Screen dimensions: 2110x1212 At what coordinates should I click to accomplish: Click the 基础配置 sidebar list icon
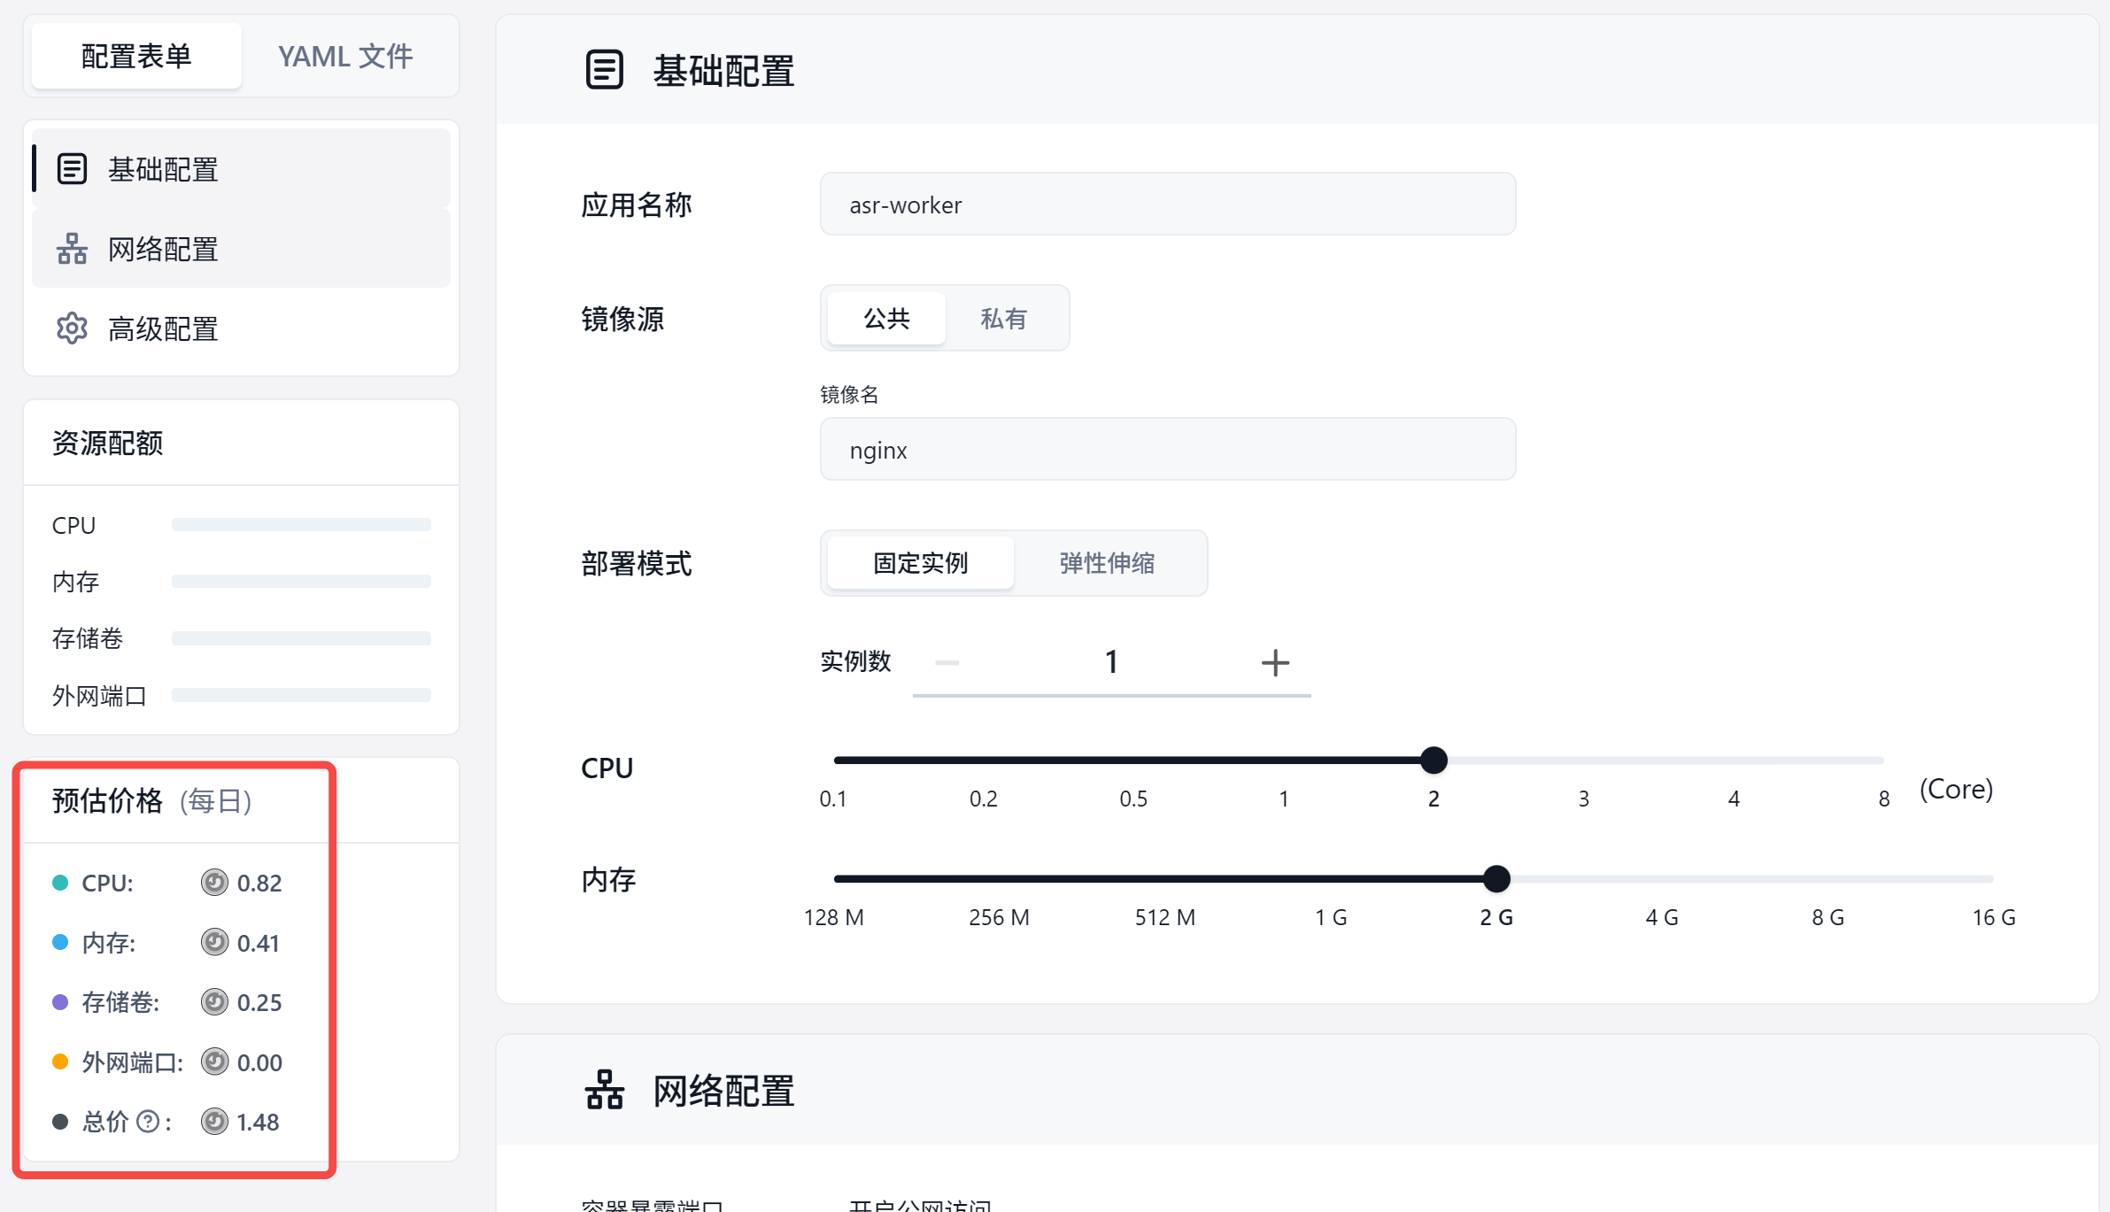(x=72, y=168)
